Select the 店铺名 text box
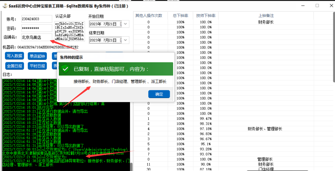The width and height of the screenshot is (335, 171). click(37, 37)
